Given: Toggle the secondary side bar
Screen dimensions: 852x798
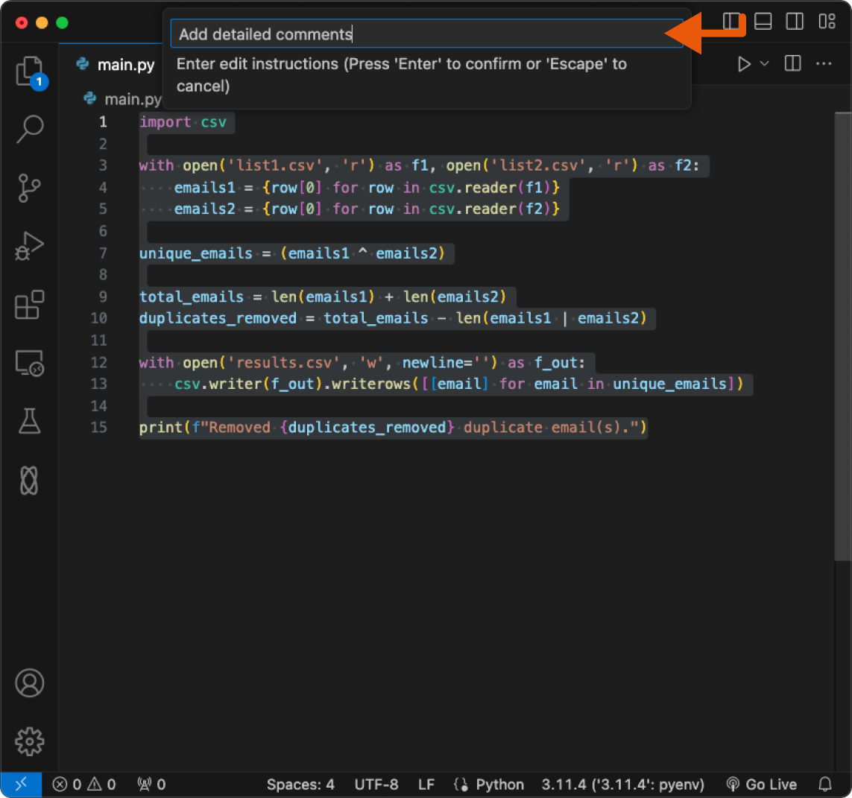Looking at the screenshot, I should coord(795,22).
